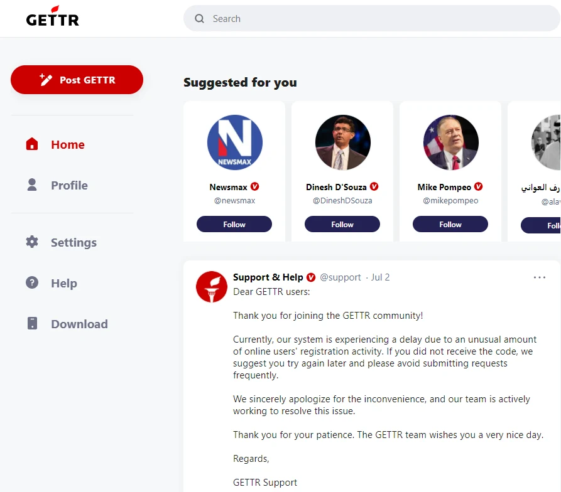561x492 pixels.
Task: Follow Newsmax
Action: pyautogui.click(x=234, y=223)
